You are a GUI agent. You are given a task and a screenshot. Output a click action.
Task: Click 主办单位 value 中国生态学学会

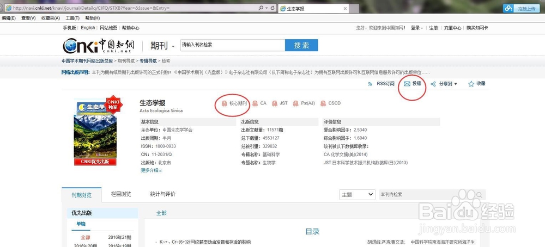click(x=177, y=130)
